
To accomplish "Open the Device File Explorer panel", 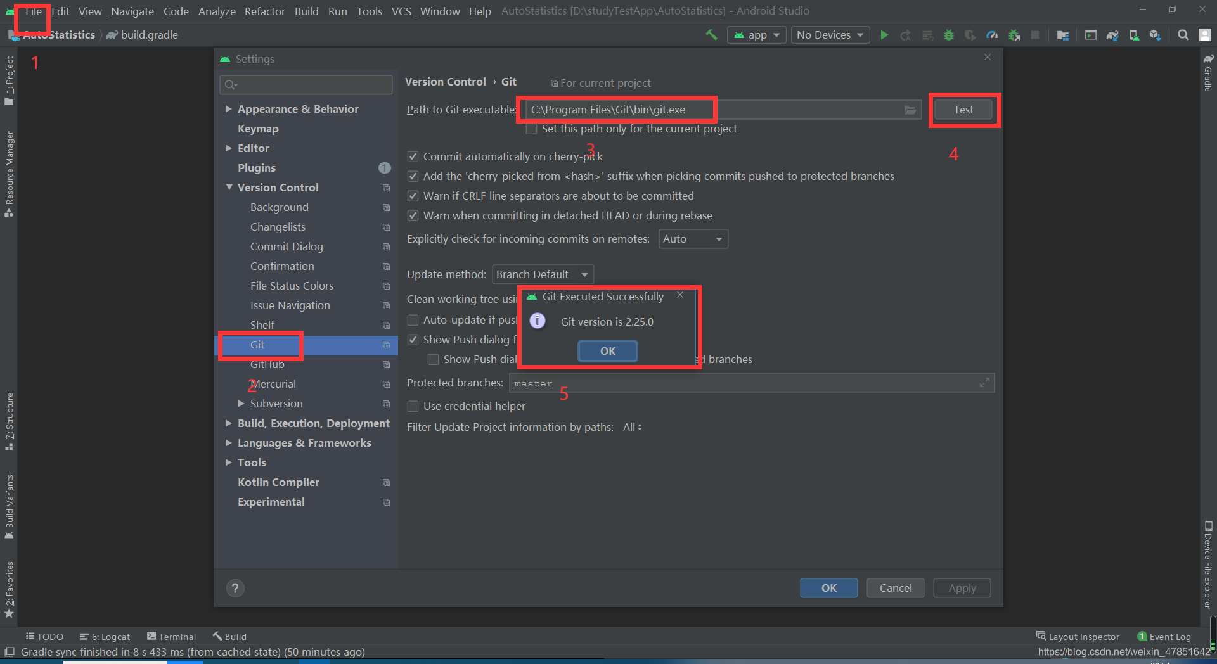I will tap(1208, 565).
